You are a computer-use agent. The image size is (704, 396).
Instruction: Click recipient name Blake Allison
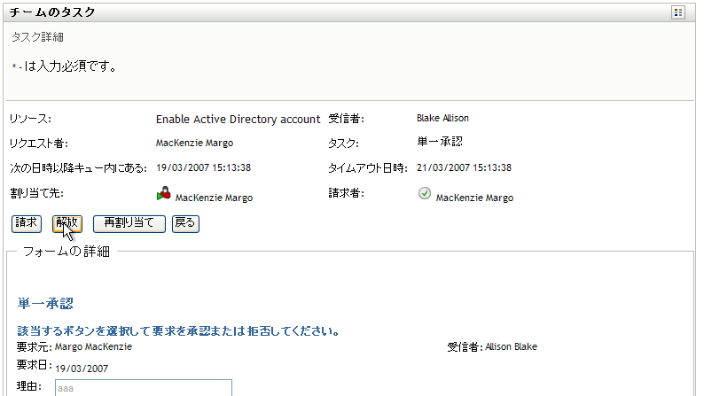[442, 118]
